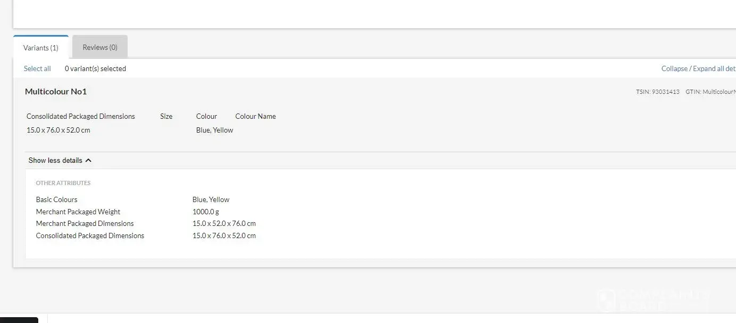Click the Consolidated Packaged Dimensions column header
This screenshot has height=323, width=736.
[x=81, y=116]
